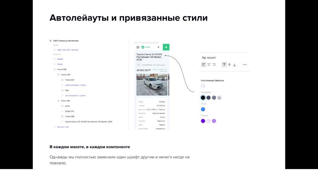Screen dimensions: 318x178
Task: Click the price '38 655 100 ₸'
Action: [143, 70]
